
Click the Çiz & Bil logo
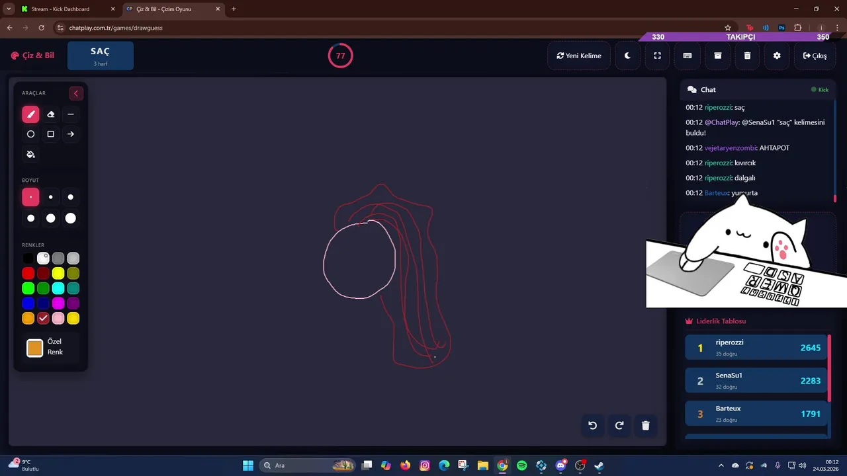(x=32, y=56)
